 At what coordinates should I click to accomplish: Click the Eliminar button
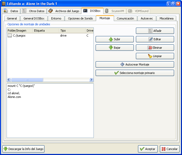coord(155,48)
